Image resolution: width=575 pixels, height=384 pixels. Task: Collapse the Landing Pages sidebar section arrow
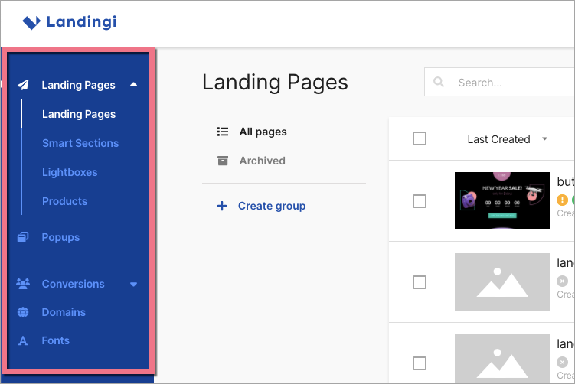click(134, 85)
